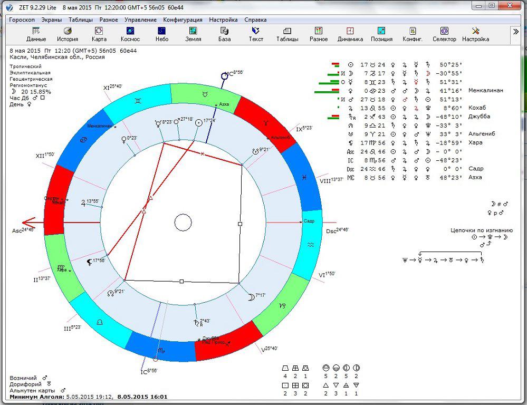Open the Таблицы menu in menu bar
Viewport: 527px width, 405px height.
coord(81,20)
